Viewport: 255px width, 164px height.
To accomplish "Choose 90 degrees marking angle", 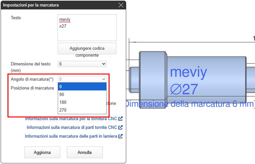I will (x=82, y=94).
